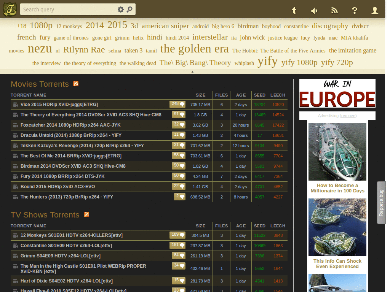Screen dimensions: 390x292
Task: Open Hart of Dixie S04E02 torrent
Action: pos(67,281)
